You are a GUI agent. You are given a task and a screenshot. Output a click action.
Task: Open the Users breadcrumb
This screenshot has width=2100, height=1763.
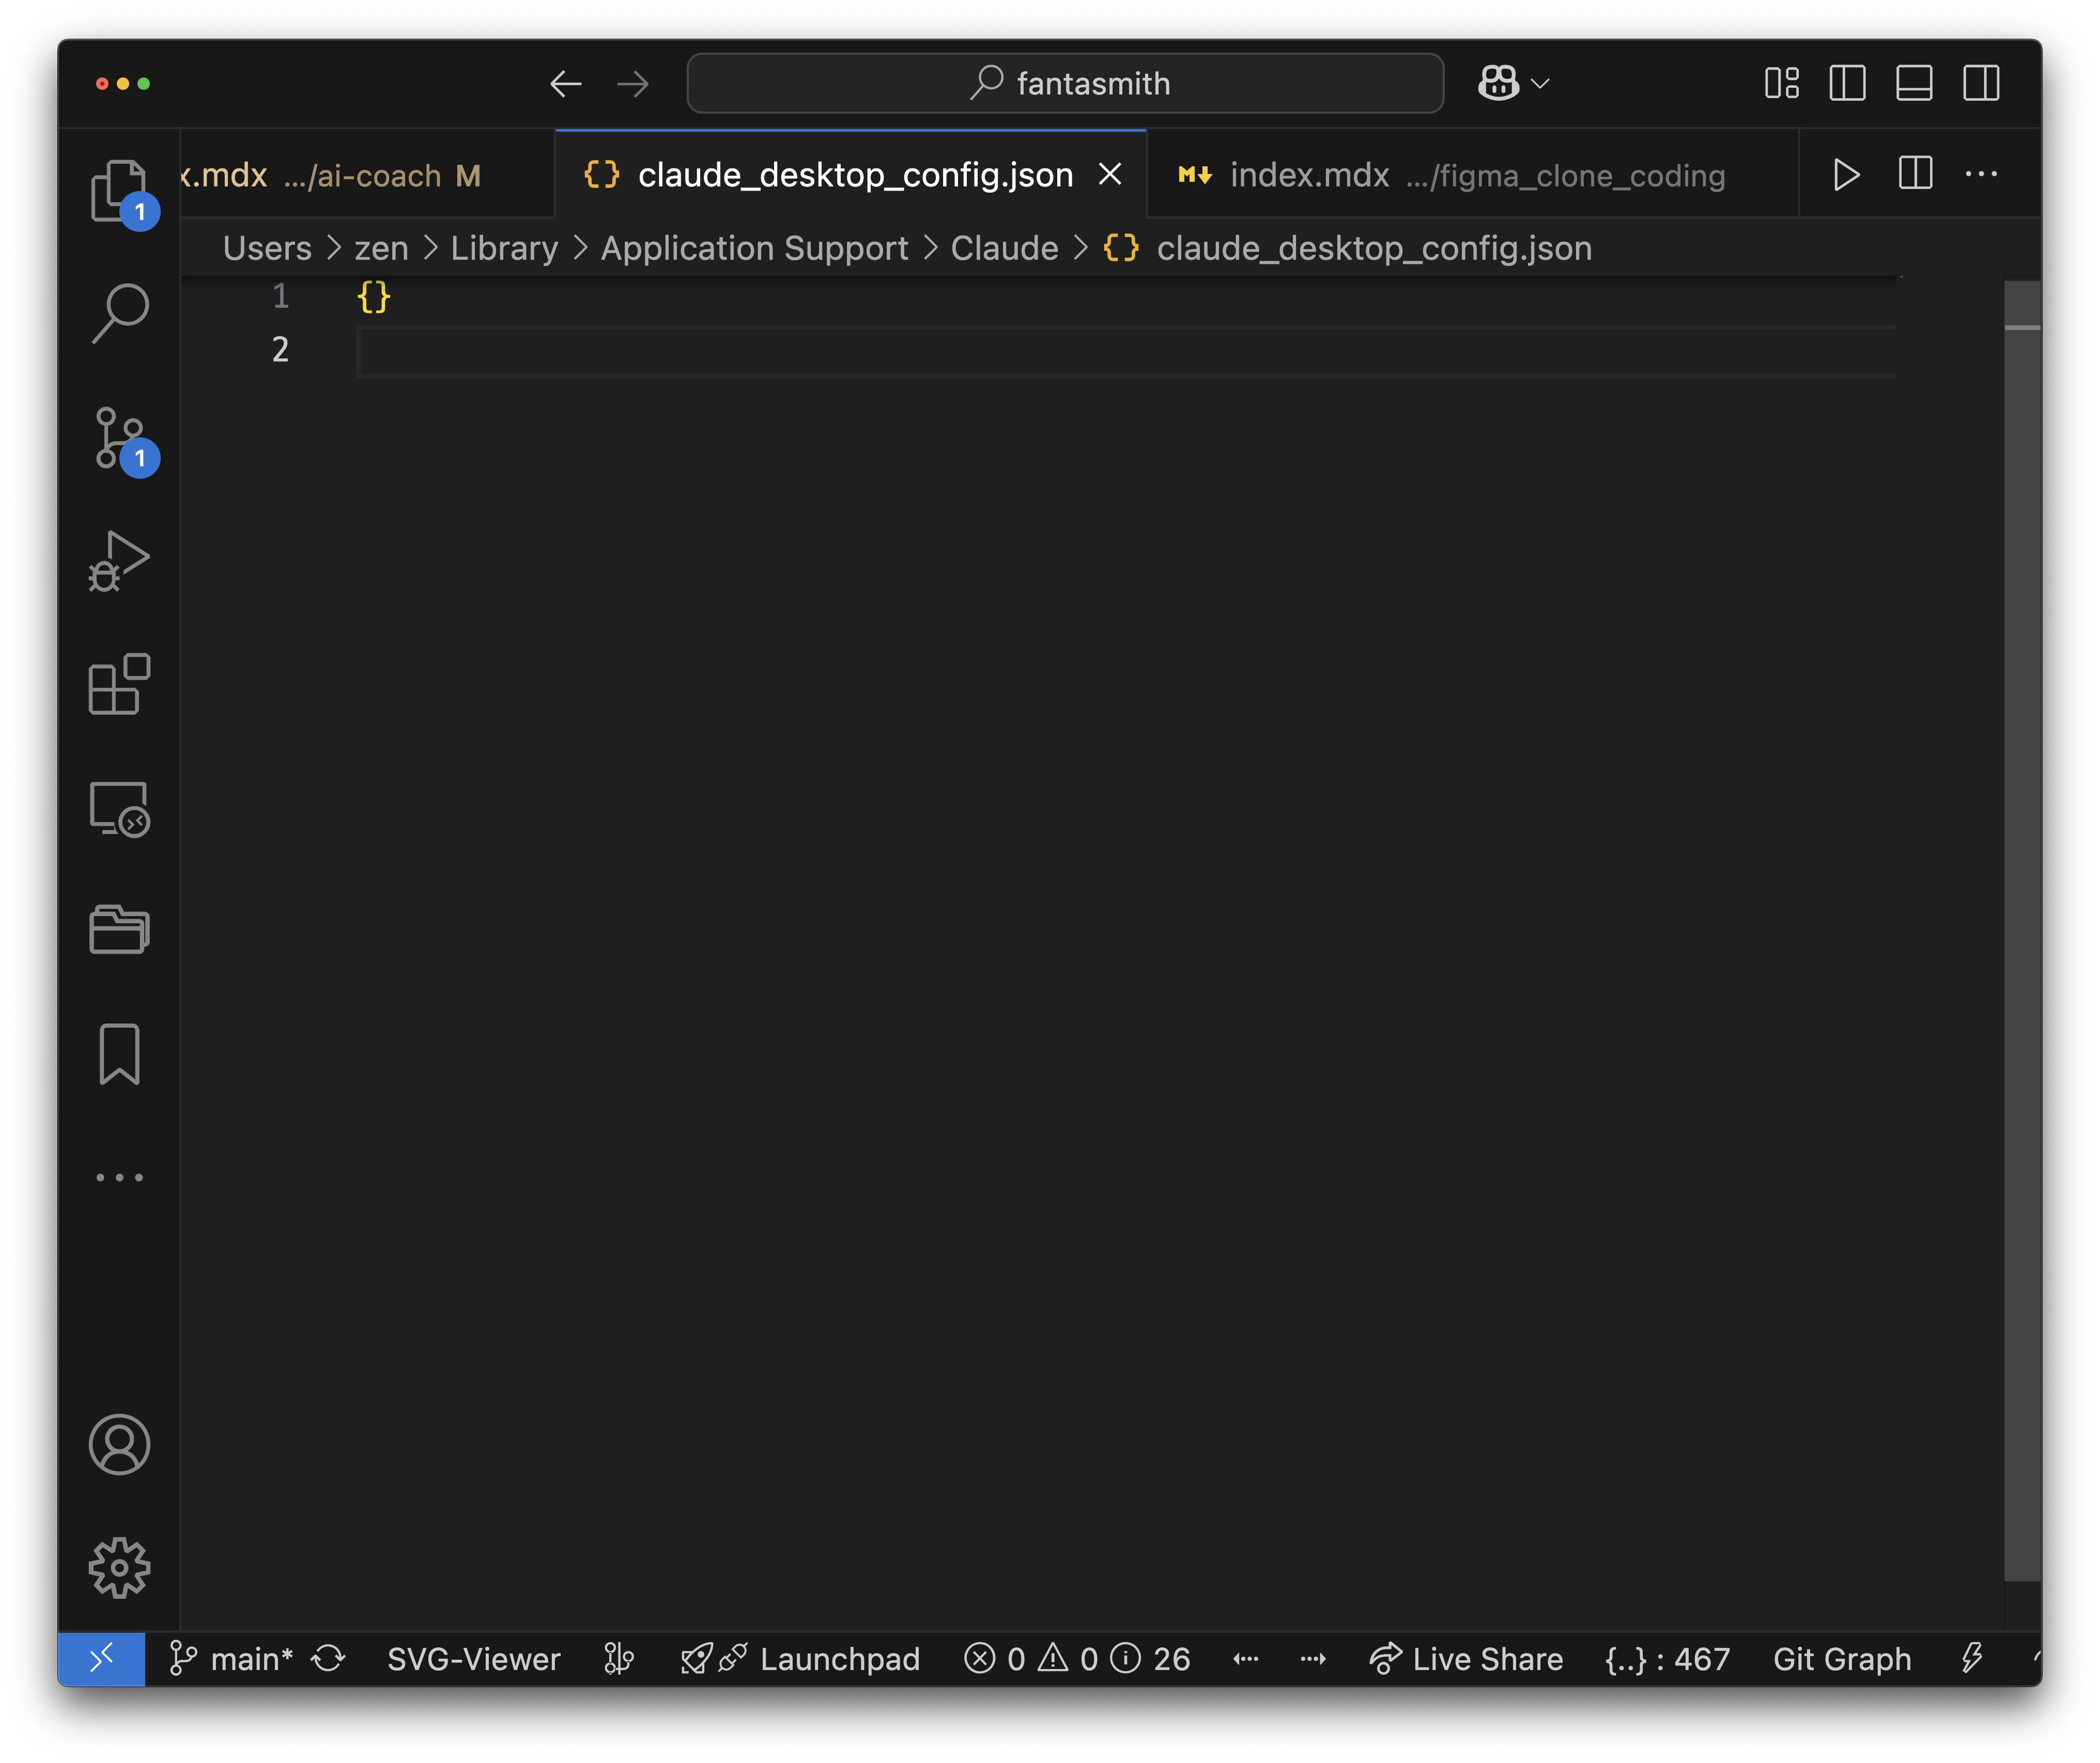267,248
